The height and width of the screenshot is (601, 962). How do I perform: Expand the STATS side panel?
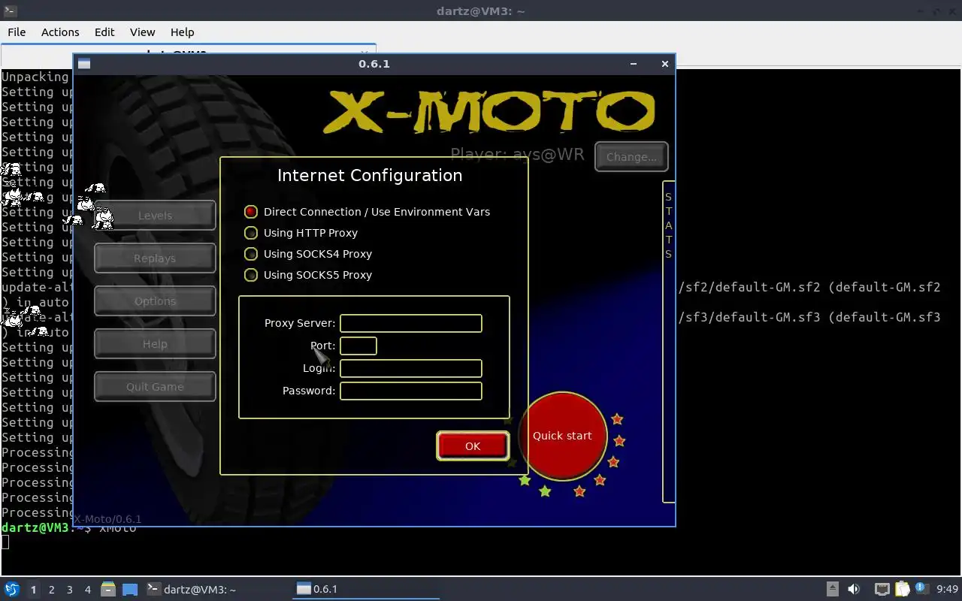pos(668,342)
